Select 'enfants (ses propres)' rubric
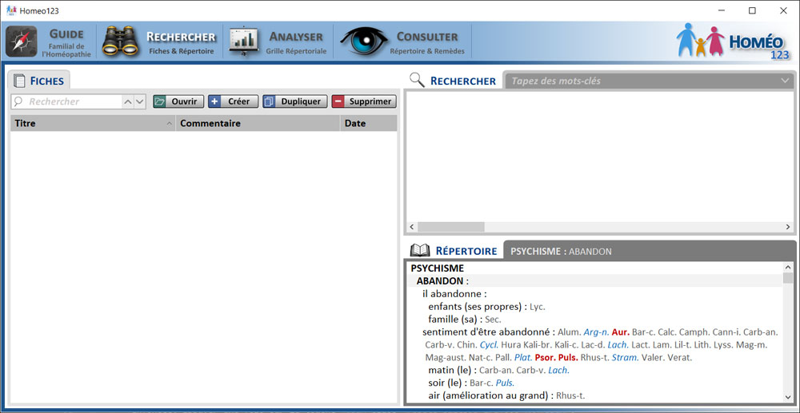Image resolution: width=800 pixels, height=413 pixels. coord(477,307)
